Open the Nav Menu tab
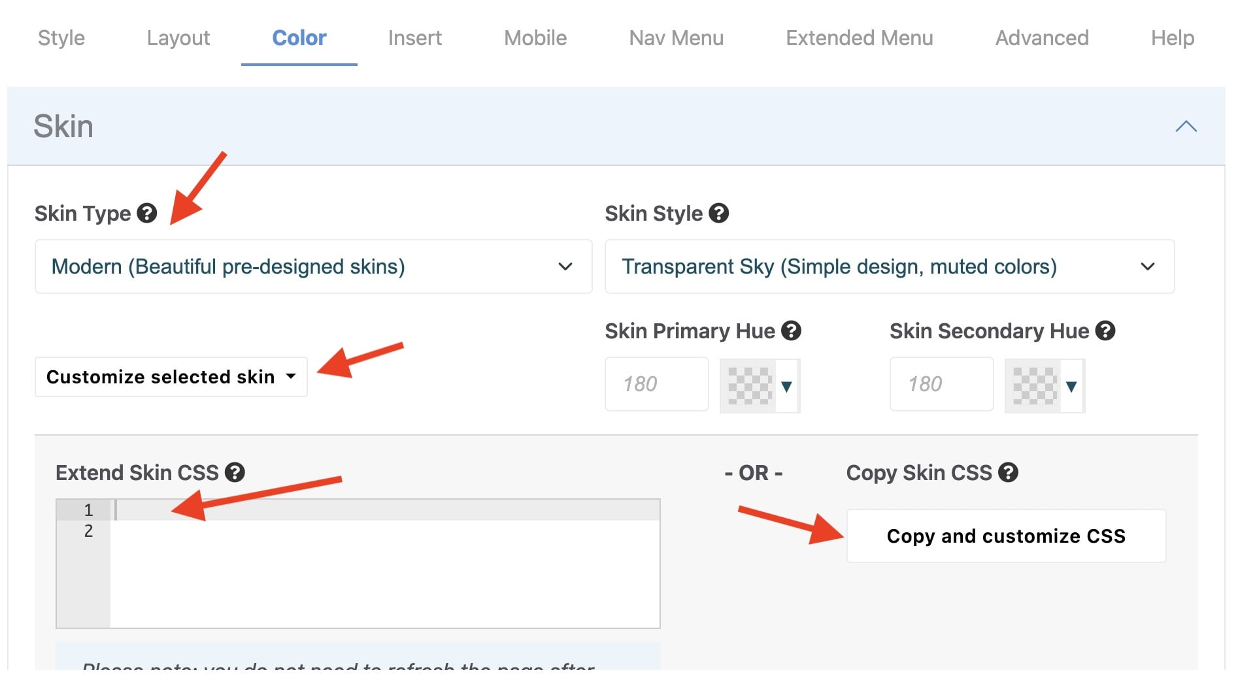This screenshot has width=1238, height=674. (676, 38)
